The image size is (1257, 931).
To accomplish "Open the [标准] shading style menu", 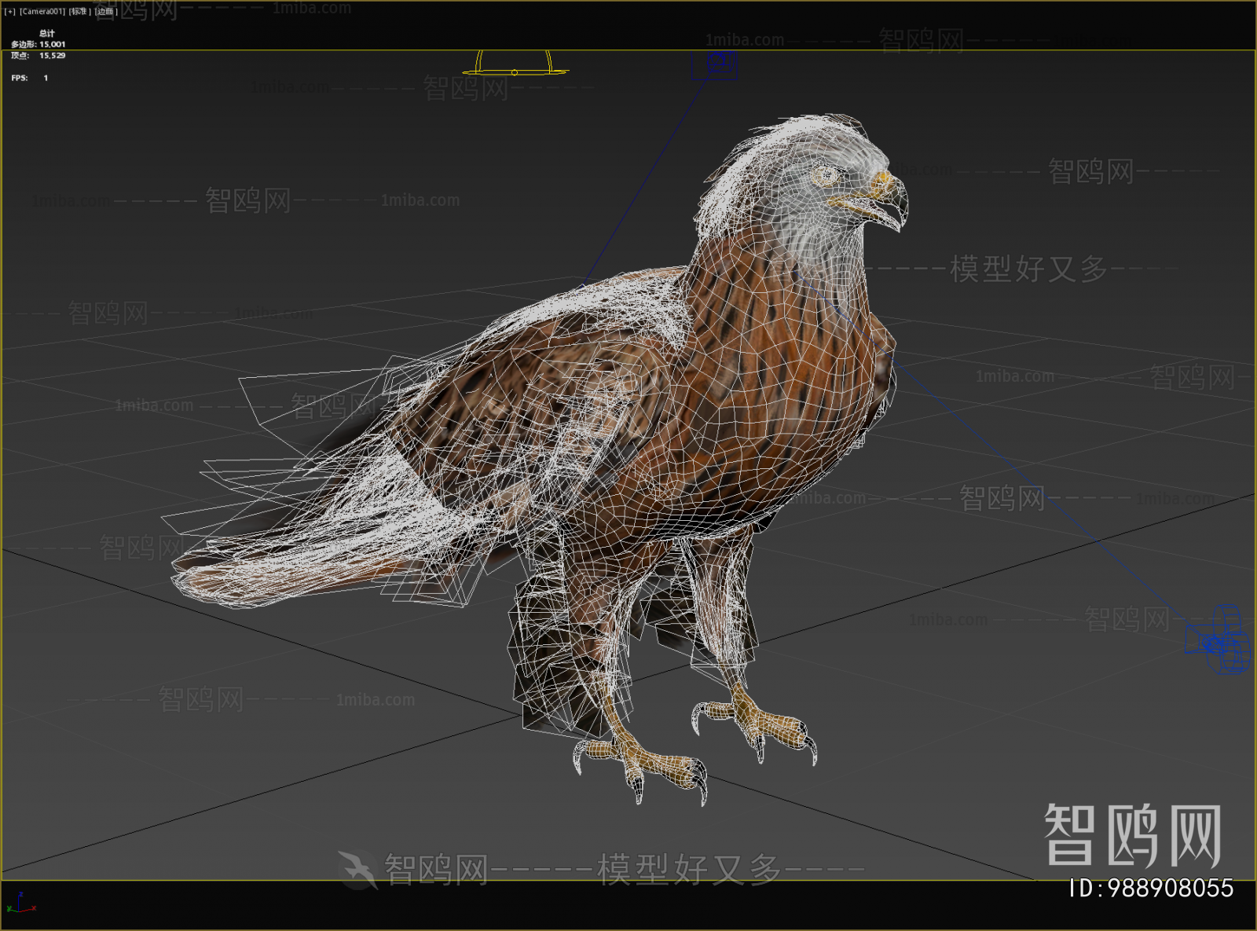I will tap(79, 12).
